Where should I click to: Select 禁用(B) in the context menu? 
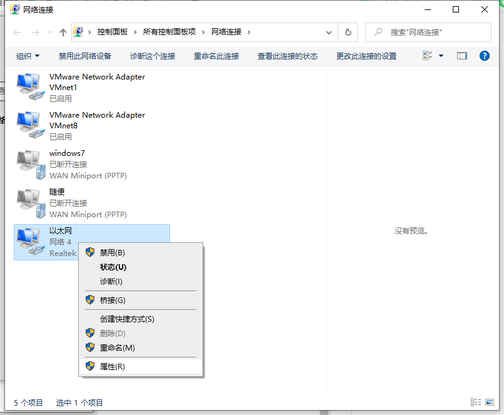113,252
